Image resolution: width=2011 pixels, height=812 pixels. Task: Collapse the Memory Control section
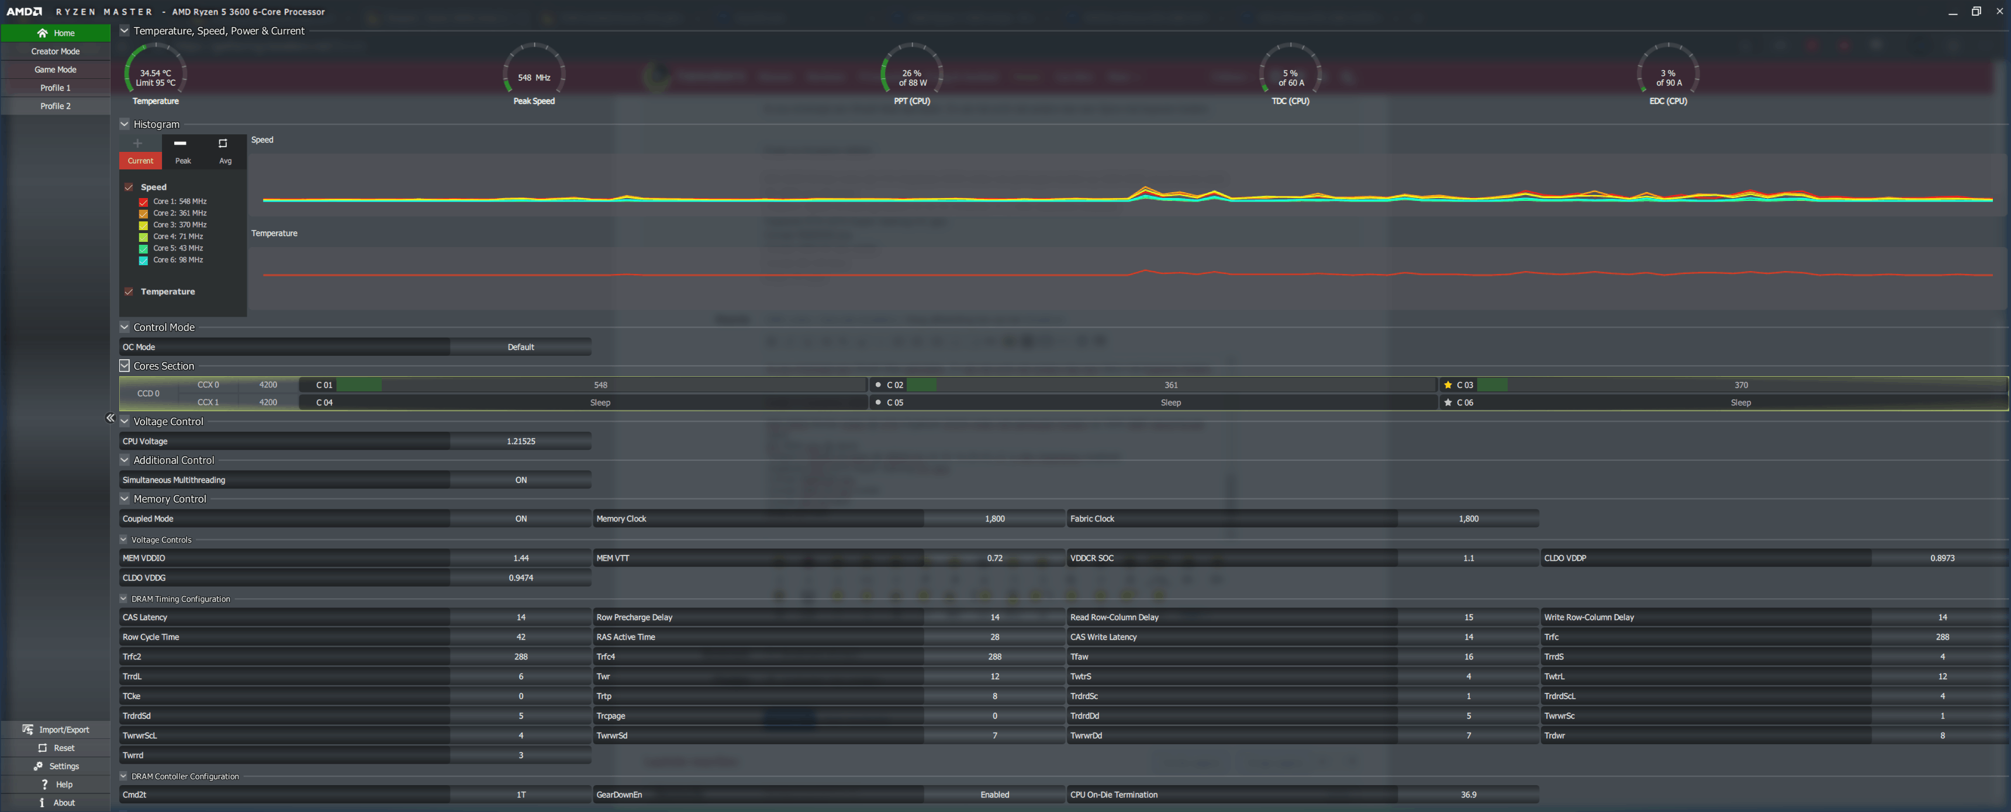[x=124, y=498]
